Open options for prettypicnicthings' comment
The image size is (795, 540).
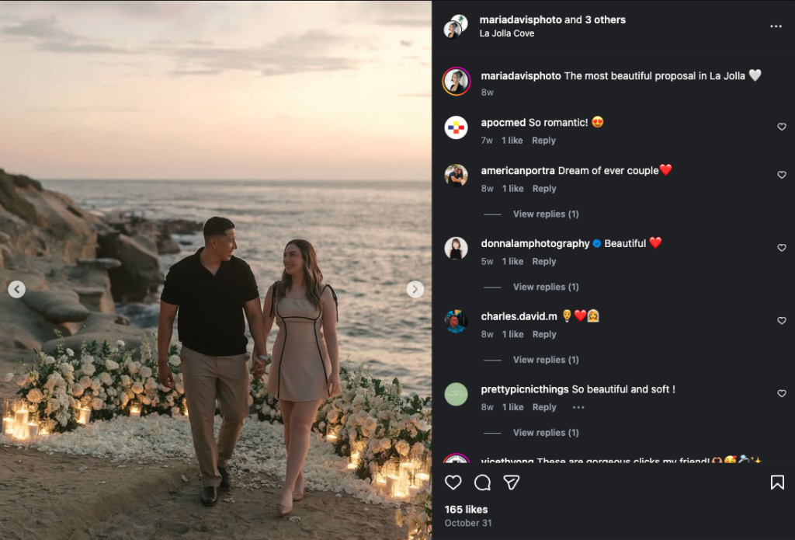[578, 407]
